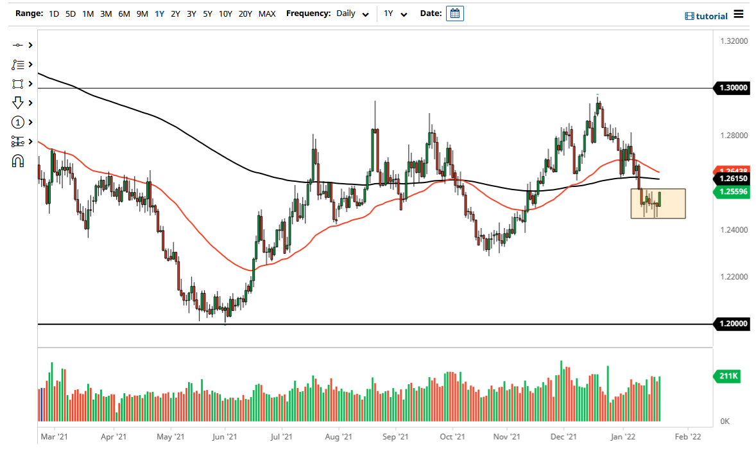Open the Frequency Daily dropdown

pyautogui.click(x=352, y=13)
